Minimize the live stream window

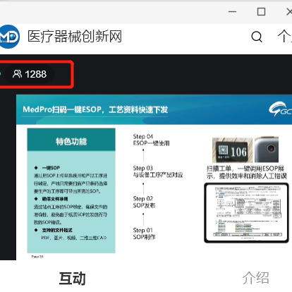(232, 11)
